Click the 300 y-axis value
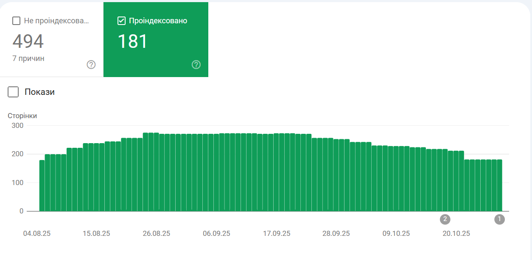The width and height of the screenshot is (532, 260). 18,126
